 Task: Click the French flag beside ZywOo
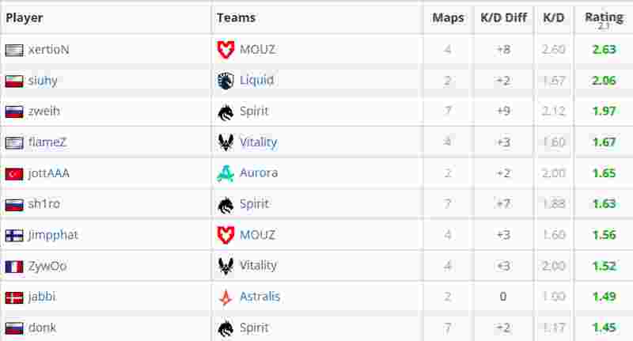coord(14,267)
